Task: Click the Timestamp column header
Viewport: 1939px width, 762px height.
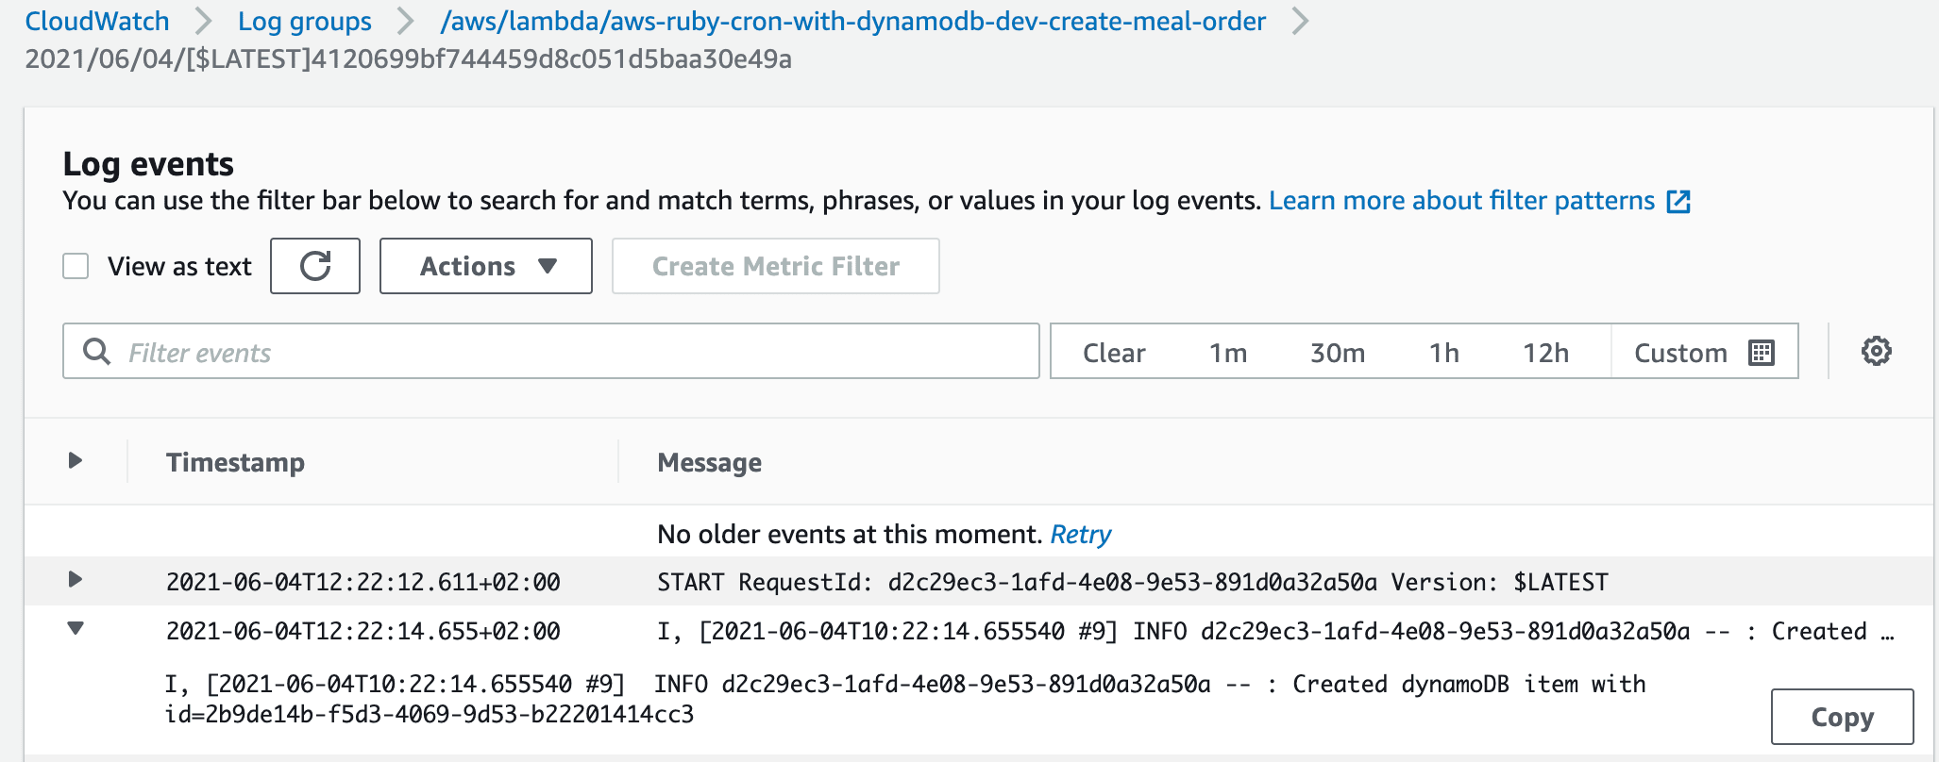Action: [236, 462]
